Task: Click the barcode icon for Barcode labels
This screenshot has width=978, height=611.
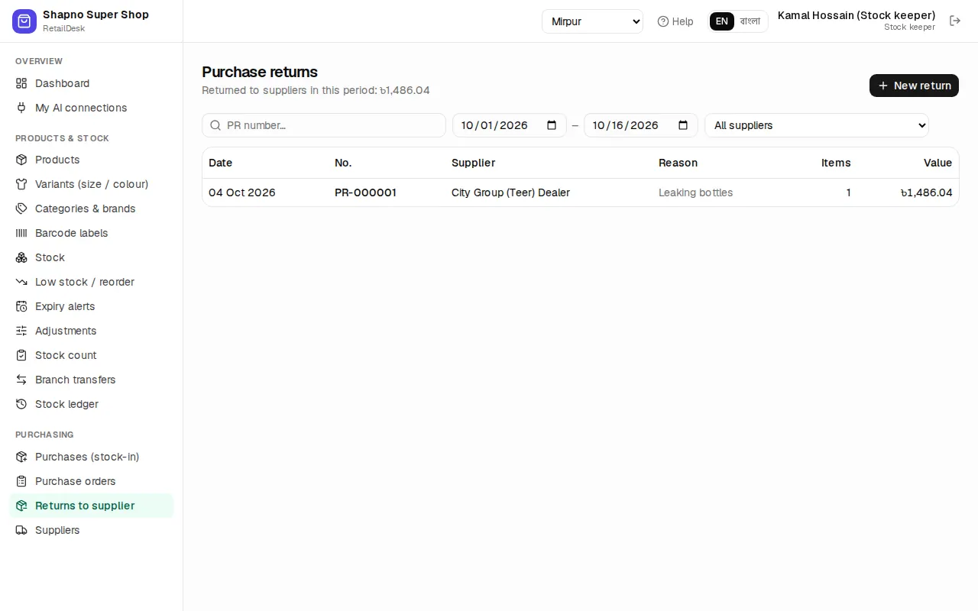Action: click(x=21, y=233)
